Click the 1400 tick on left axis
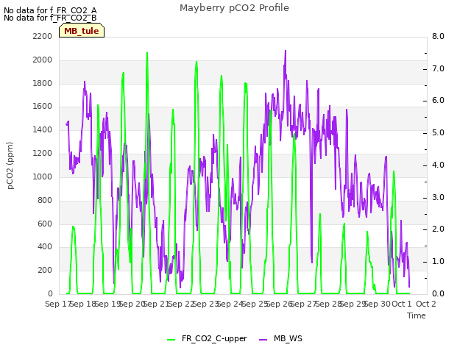 [x=43, y=129]
